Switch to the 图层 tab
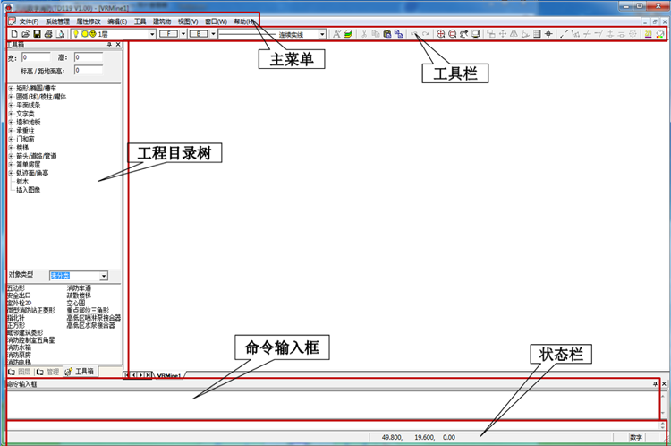This screenshot has height=446, width=671. [x=19, y=371]
